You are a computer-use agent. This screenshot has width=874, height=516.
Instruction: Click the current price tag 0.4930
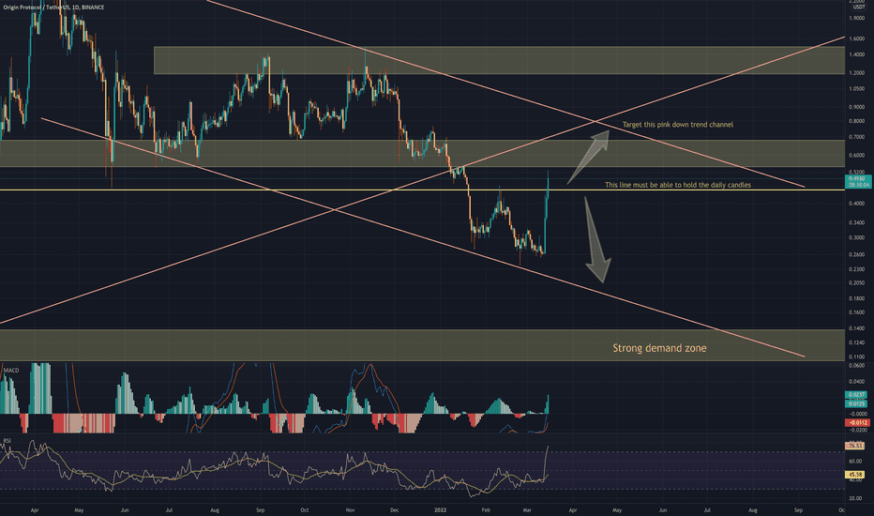pos(858,181)
